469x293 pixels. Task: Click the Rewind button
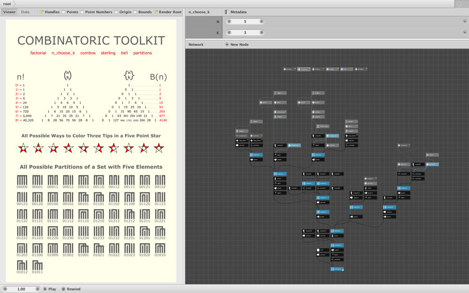71,289
